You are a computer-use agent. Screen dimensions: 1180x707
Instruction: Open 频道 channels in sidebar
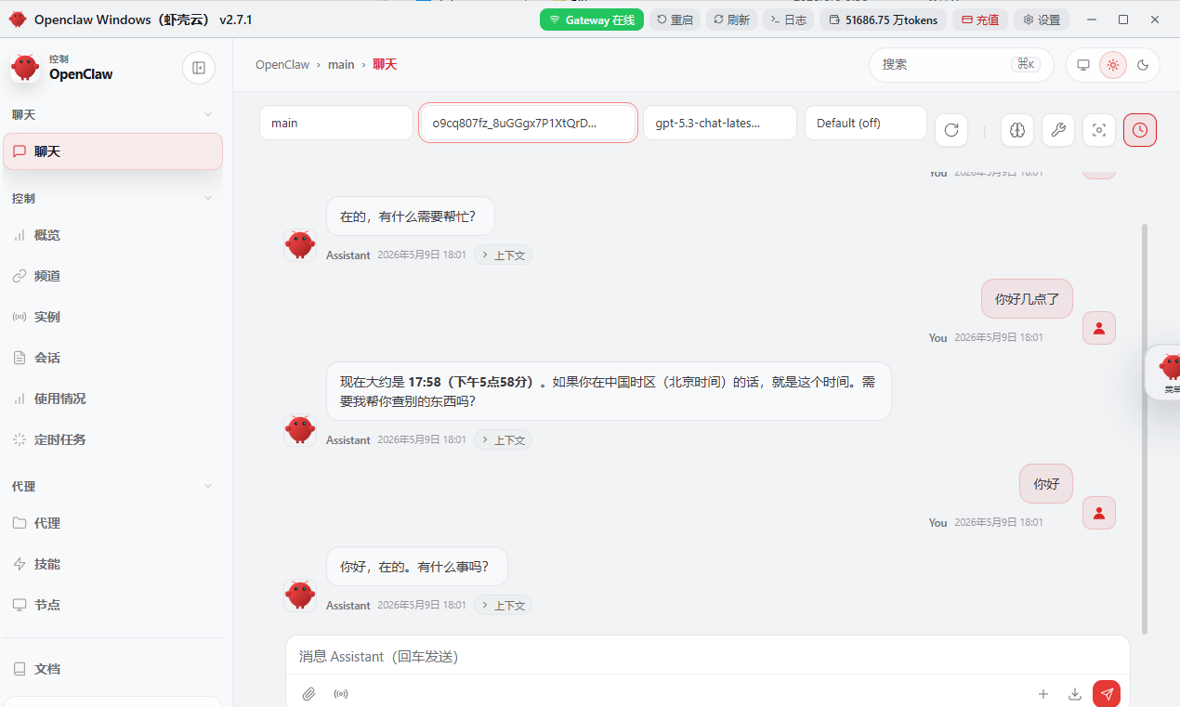coord(113,276)
